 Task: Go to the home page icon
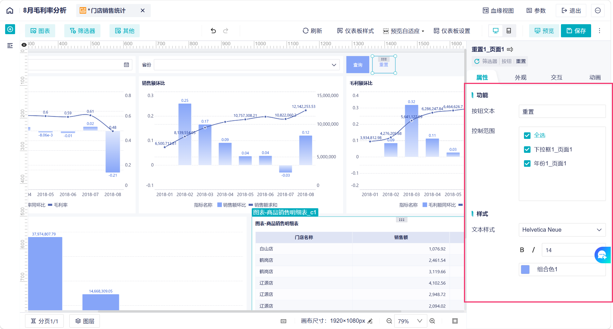pyautogui.click(x=10, y=11)
